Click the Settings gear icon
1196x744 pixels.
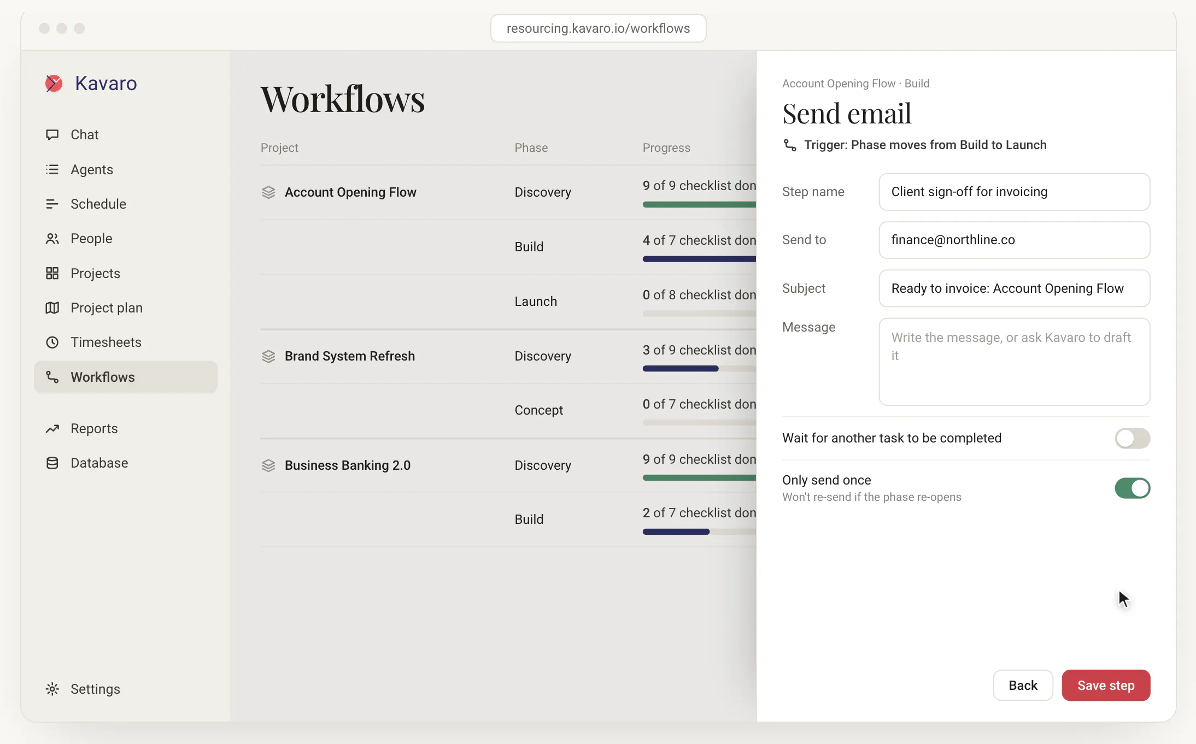52,689
